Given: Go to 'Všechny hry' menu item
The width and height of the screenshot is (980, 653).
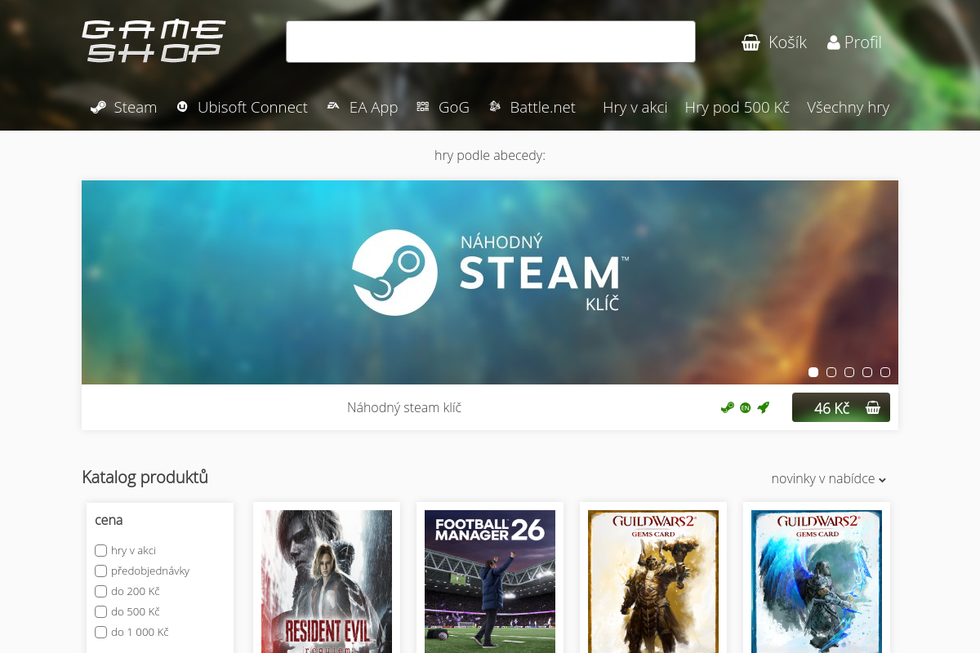Looking at the screenshot, I should pyautogui.click(x=848, y=107).
